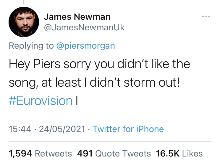Open the Twitter for iPhone source link
220x168 pixels.
point(128,129)
